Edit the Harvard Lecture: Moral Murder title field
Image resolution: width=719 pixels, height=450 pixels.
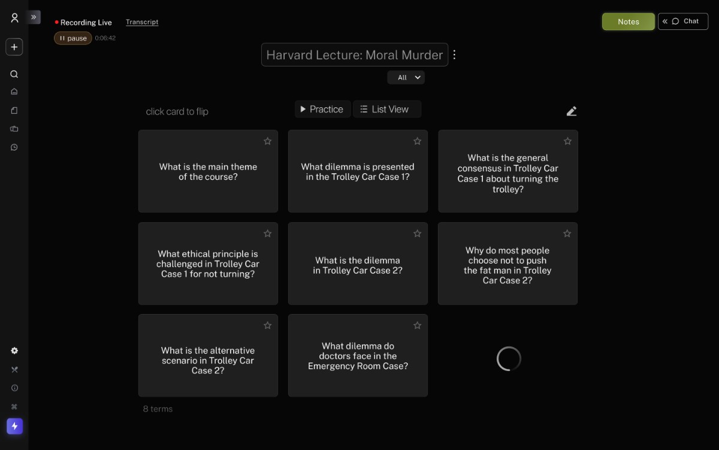point(355,55)
